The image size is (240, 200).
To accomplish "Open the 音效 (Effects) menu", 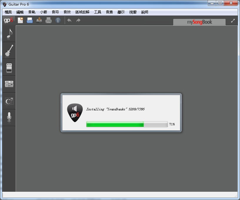I will 67,12.
